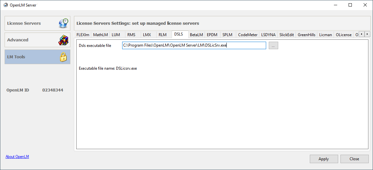The height and width of the screenshot is (170, 373).
Task: Open the About OpenLM link
Action: tap(17, 157)
